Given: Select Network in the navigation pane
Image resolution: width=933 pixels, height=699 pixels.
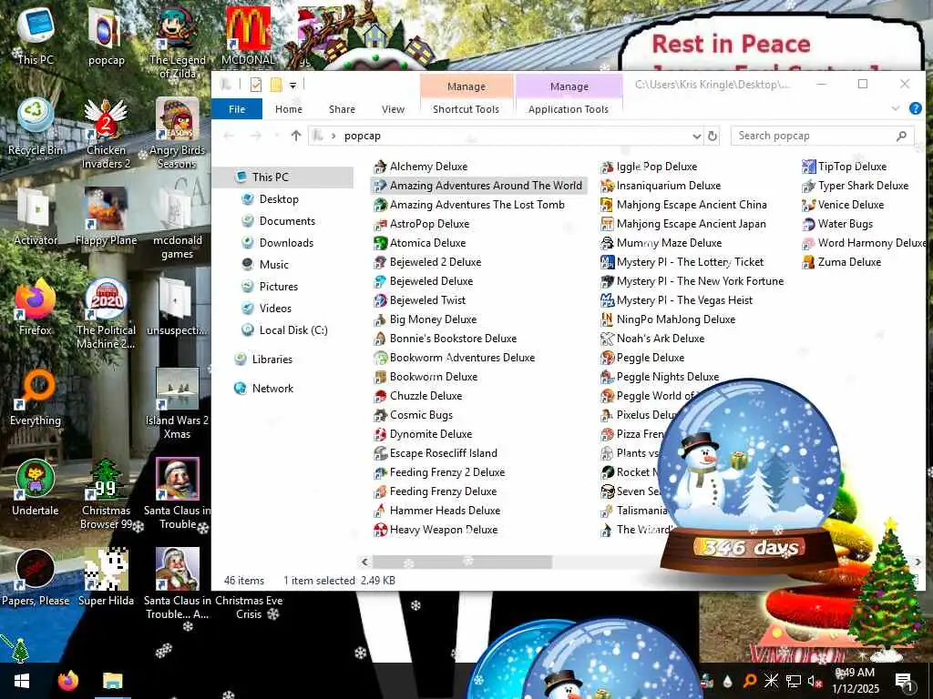Looking at the screenshot, I should 272,389.
